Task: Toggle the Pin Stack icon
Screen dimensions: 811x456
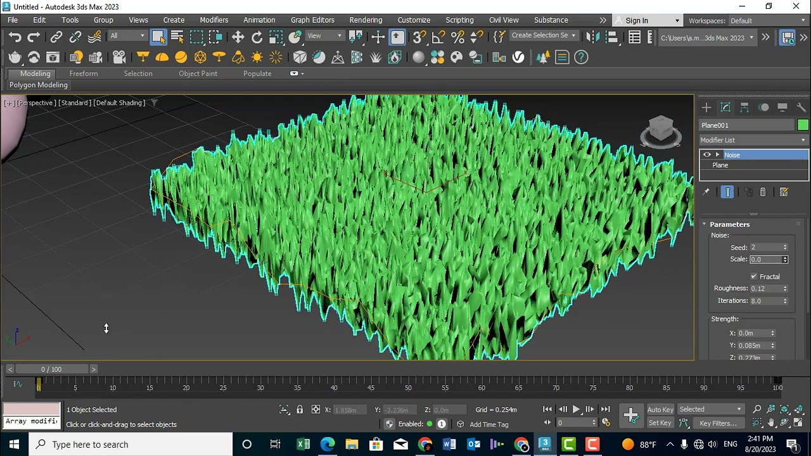Action: (706, 192)
